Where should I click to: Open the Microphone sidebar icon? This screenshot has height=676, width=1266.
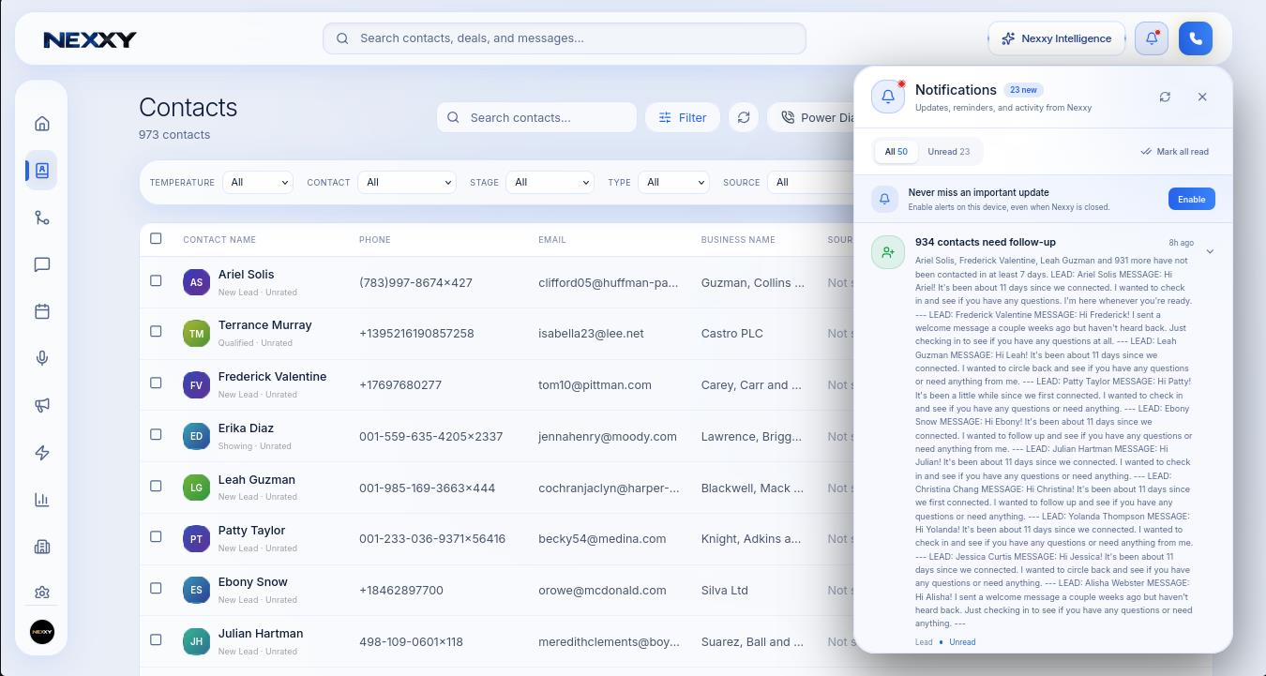(x=41, y=358)
